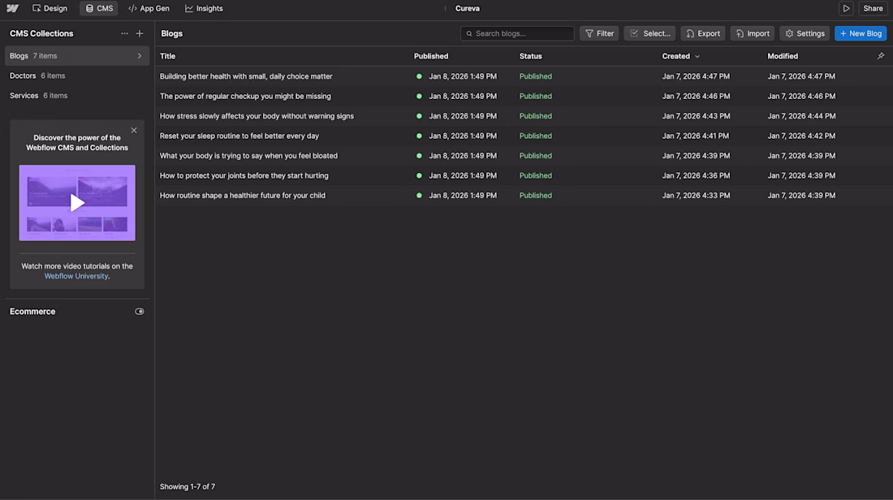Open the Doctors collection
The width and height of the screenshot is (893, 500).
23,75
